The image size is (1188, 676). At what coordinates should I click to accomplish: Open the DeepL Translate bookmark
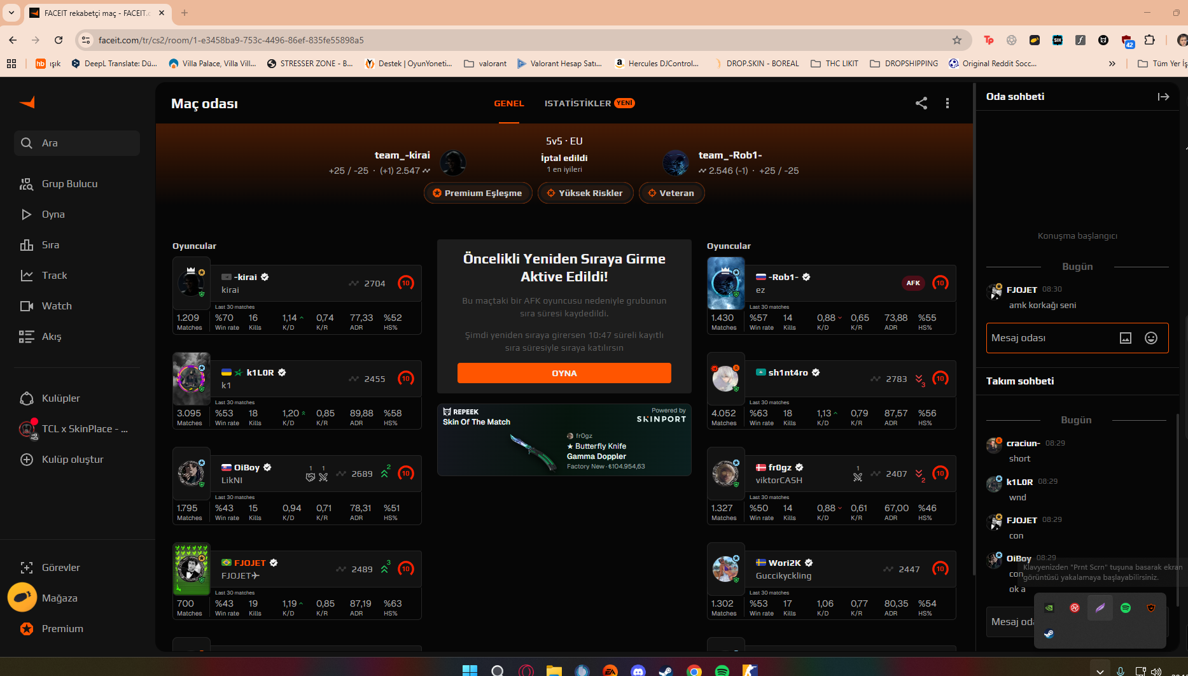click(x=115, y=64)
